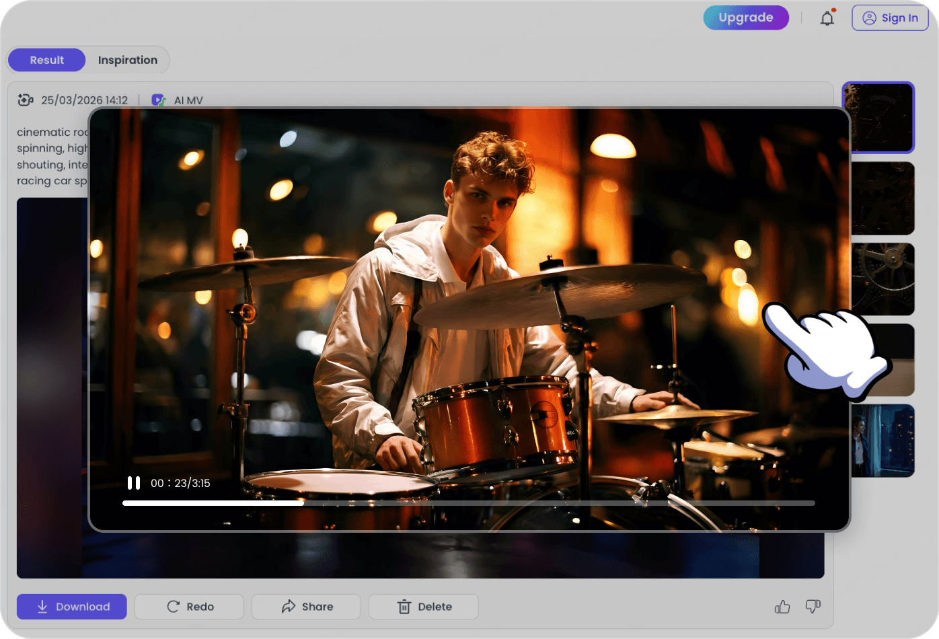The height and width of the screenshot is (639, 939).
Task: Click the share arrow icon
Action: pos(288,606)
